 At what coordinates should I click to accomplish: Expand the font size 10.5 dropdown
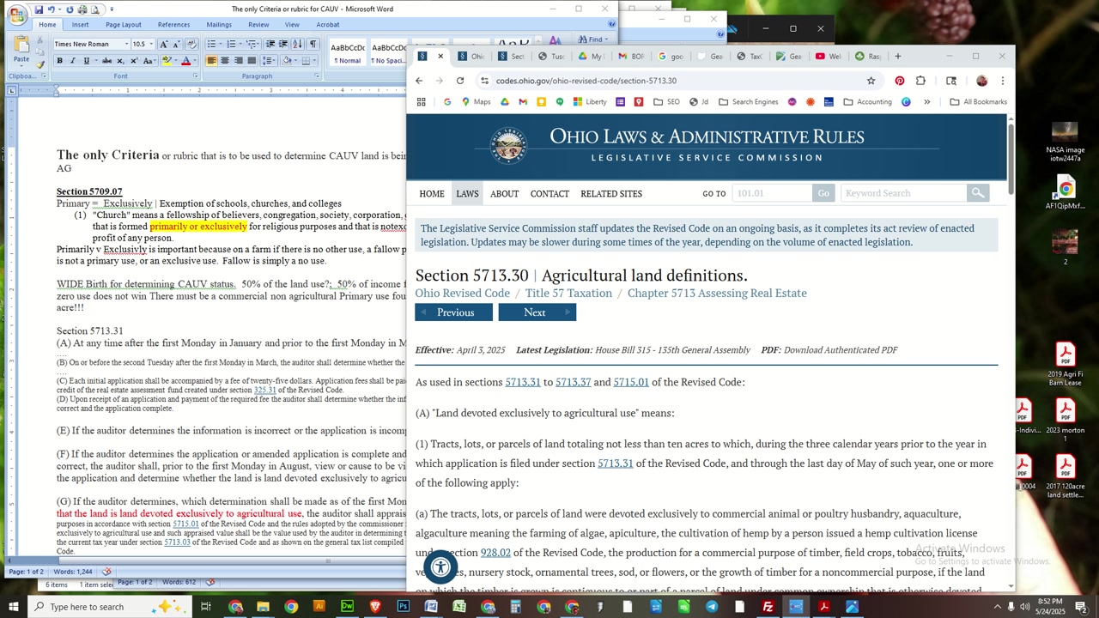[x=151, y=45]
